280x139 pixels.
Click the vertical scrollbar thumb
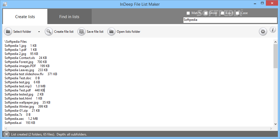[x=275, y=56]
